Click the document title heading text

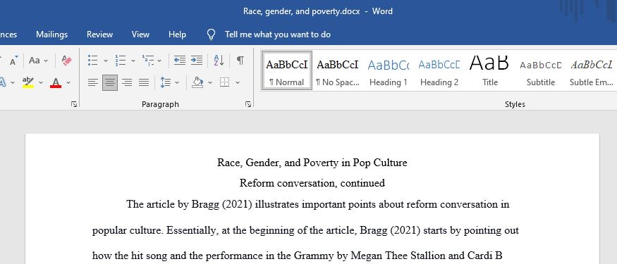(x=312, y=163)
